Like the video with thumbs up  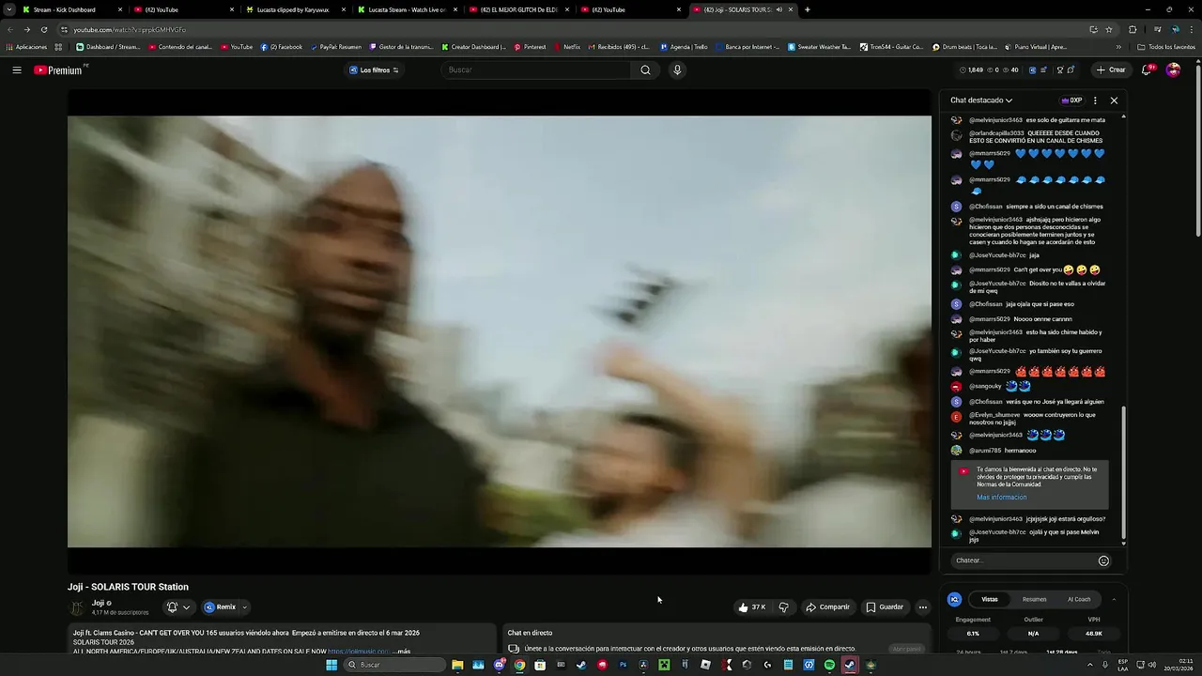tap(751, 607)
